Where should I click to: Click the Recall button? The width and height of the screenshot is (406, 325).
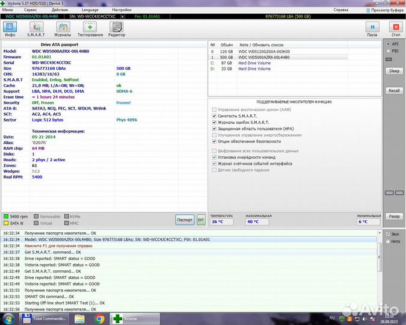[394, 90]
